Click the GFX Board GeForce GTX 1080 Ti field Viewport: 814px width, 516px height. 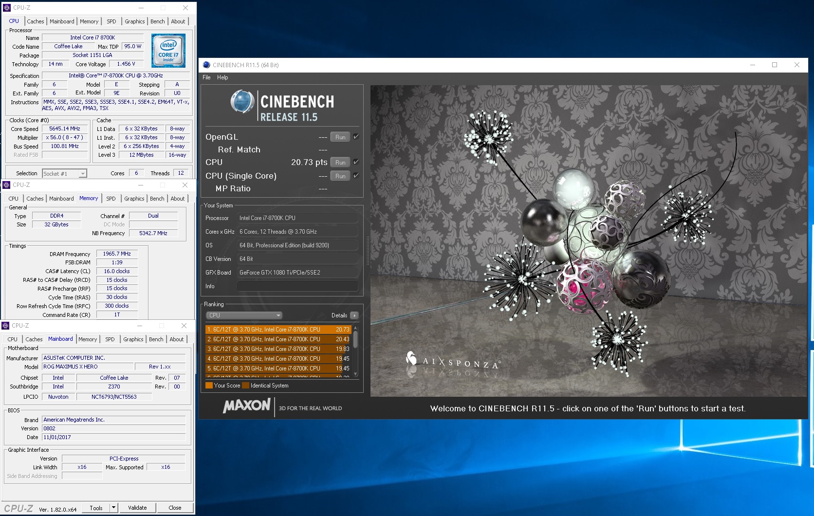297,273
